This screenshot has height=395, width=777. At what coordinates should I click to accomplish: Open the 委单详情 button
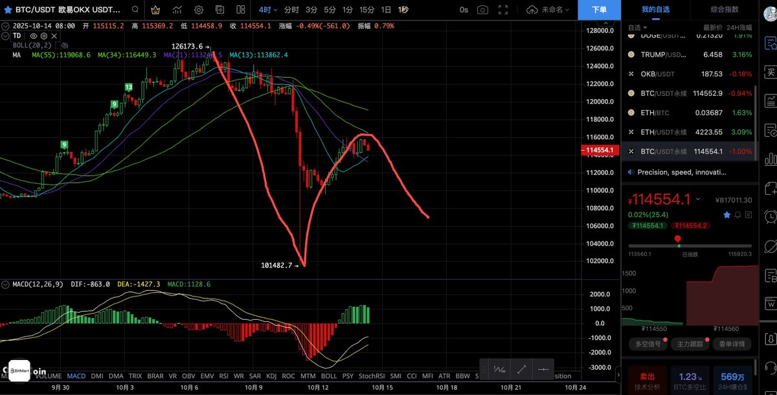coord(732,344)
